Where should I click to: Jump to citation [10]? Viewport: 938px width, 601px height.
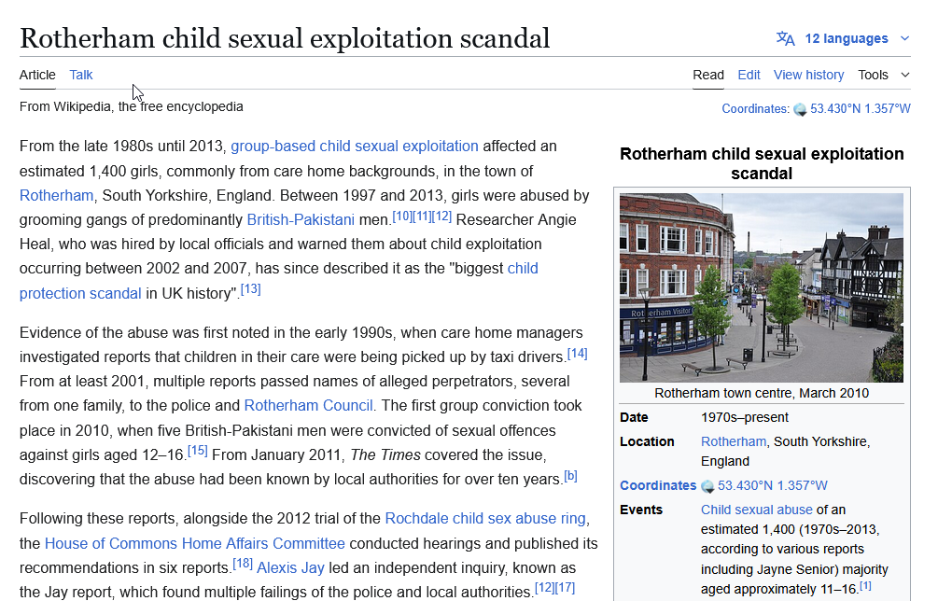click(x=402, y=216)
